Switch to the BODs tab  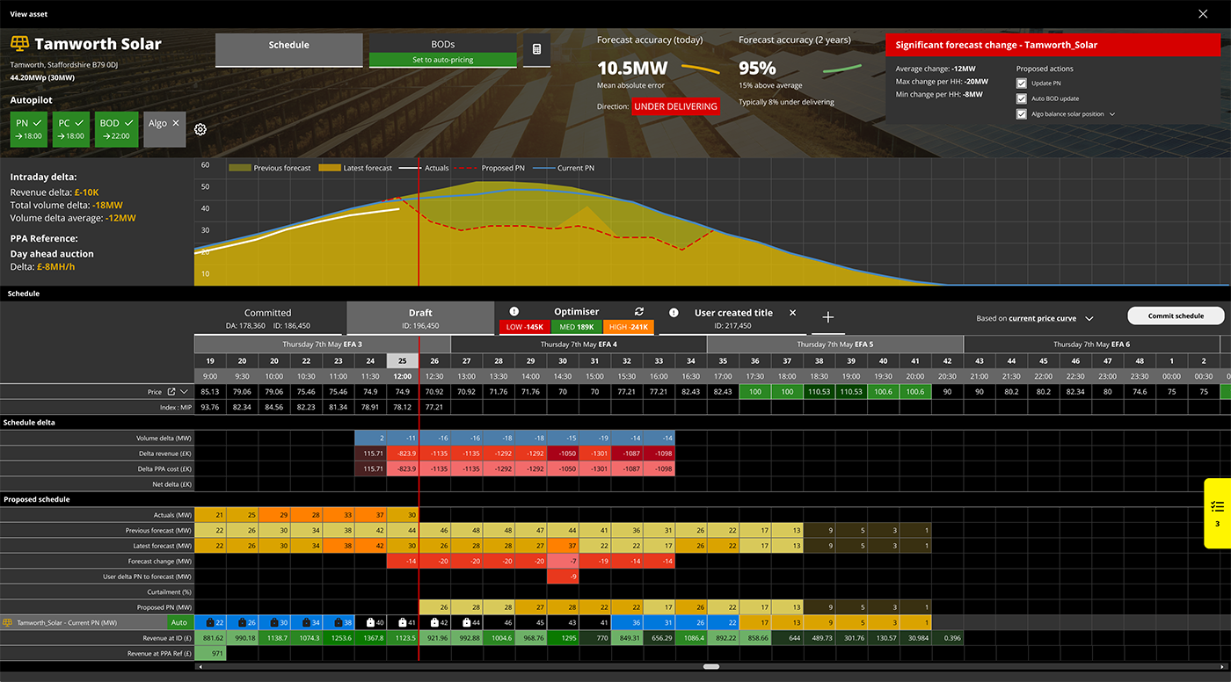442,44
